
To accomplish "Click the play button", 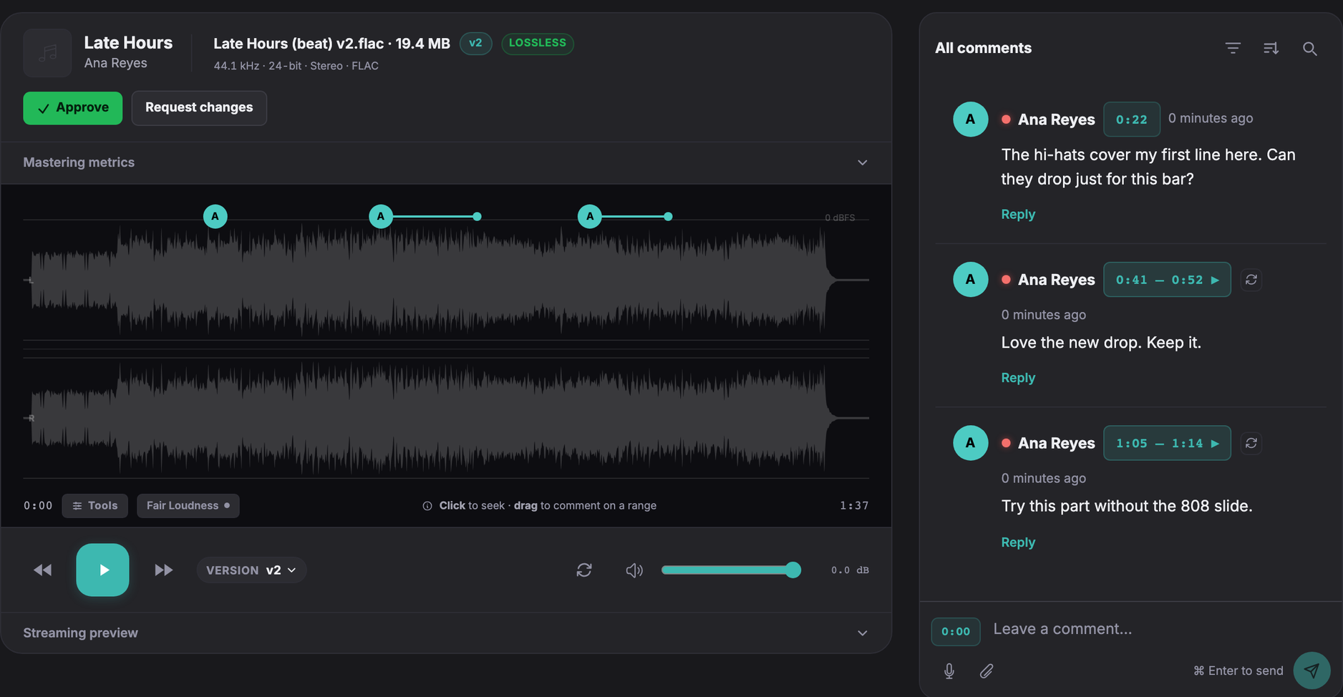I will click(102, 570).
